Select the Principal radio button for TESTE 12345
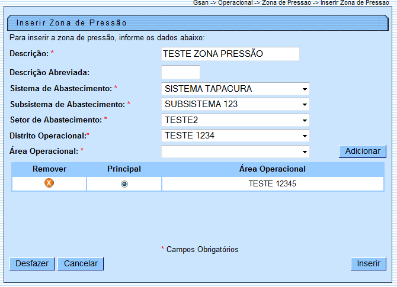The image size is (397, 287). point(124,184)
